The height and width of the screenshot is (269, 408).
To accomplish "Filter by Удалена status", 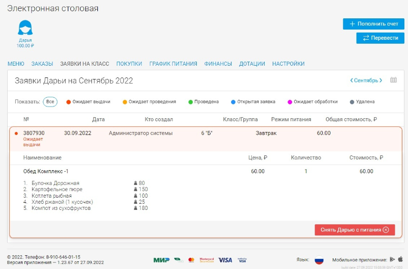I will (362, 102).
